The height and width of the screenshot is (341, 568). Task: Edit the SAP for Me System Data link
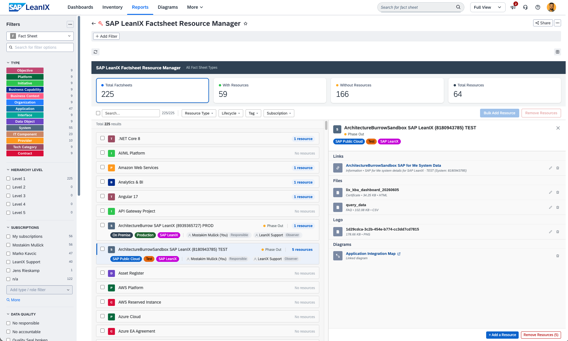click(550, 168)
